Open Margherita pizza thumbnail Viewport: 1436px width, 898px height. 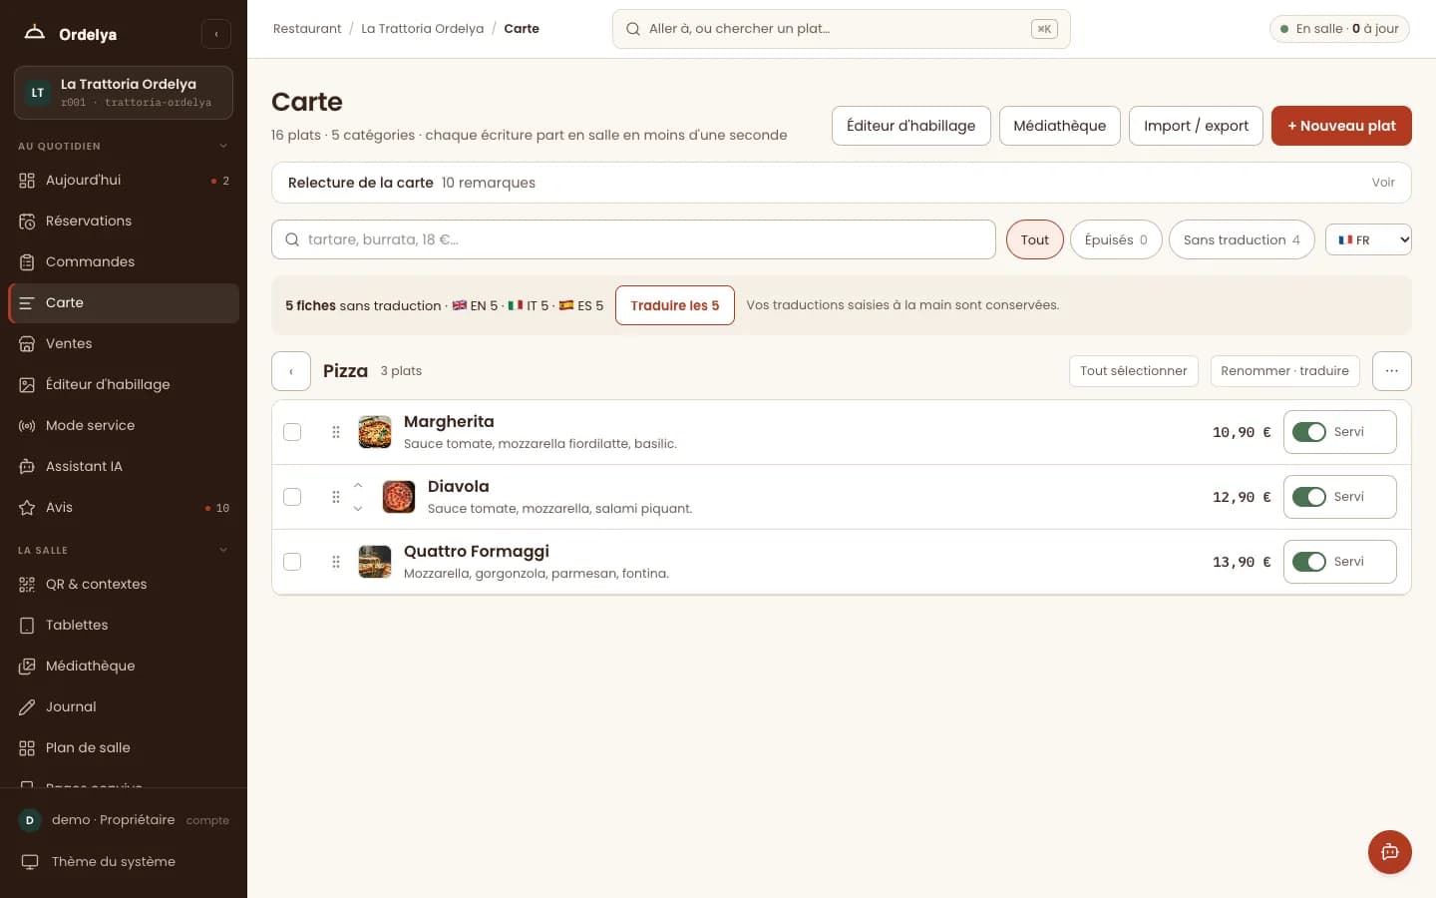coord(375,432)
